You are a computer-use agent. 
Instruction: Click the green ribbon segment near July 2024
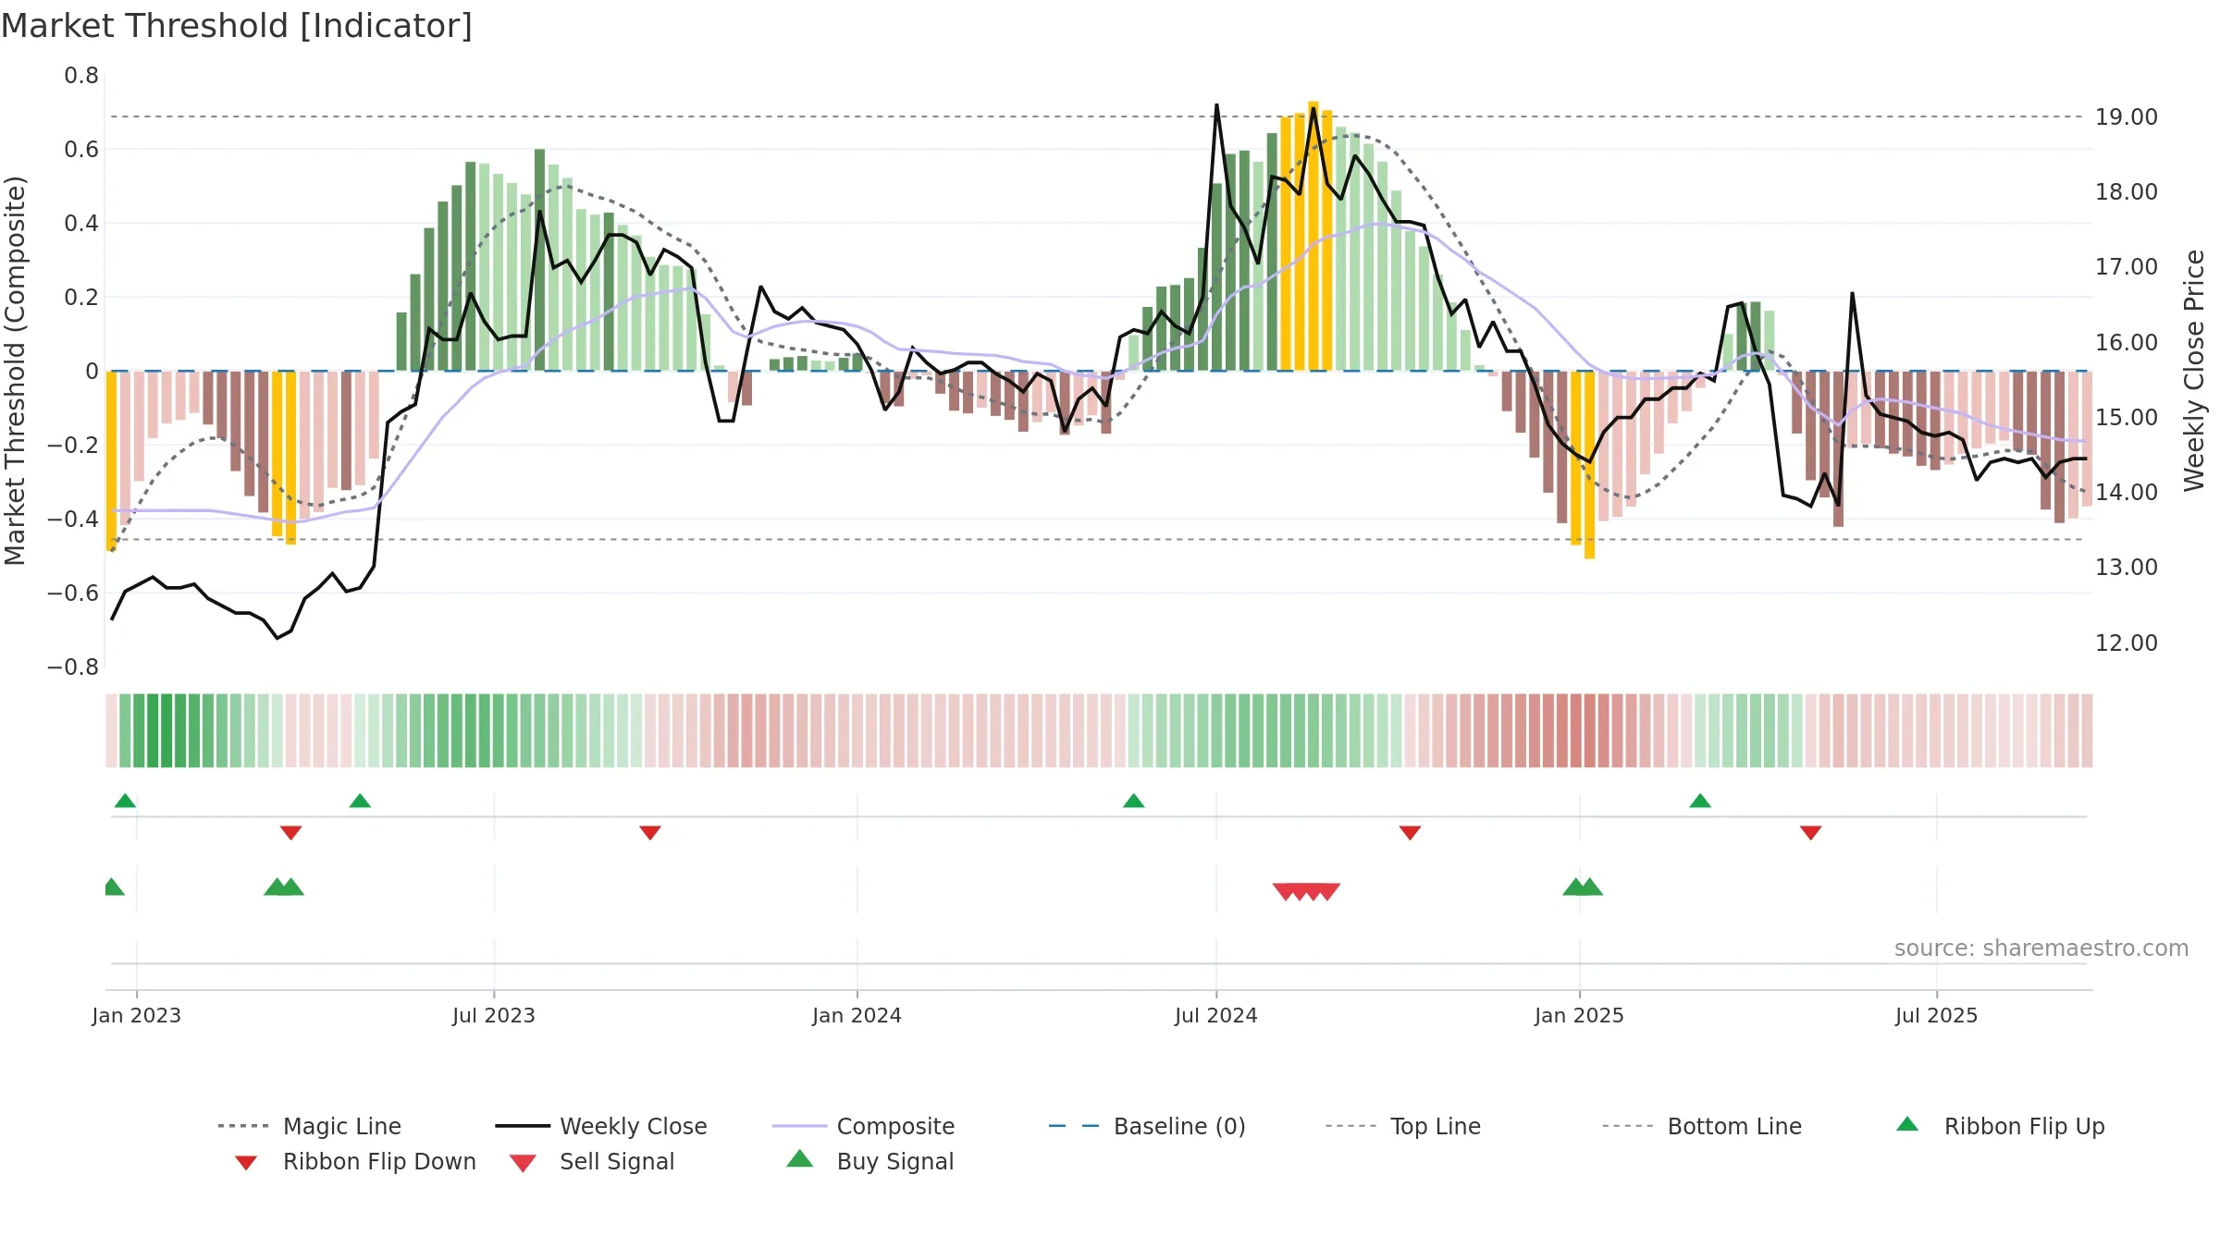(x=1217, y=730)
